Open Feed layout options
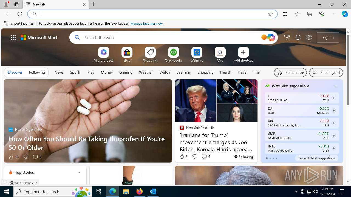This screenshot has height=197, width=351. pyautogui.click(x=326, y=73)
